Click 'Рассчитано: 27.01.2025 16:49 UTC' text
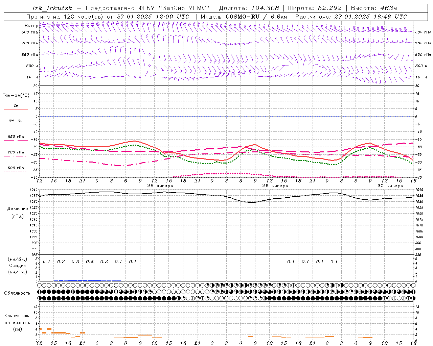Viewport: 433px width, 346px height. (x=351, y=17)
